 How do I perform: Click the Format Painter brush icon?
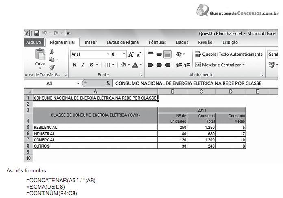click(x=52, y=67)
